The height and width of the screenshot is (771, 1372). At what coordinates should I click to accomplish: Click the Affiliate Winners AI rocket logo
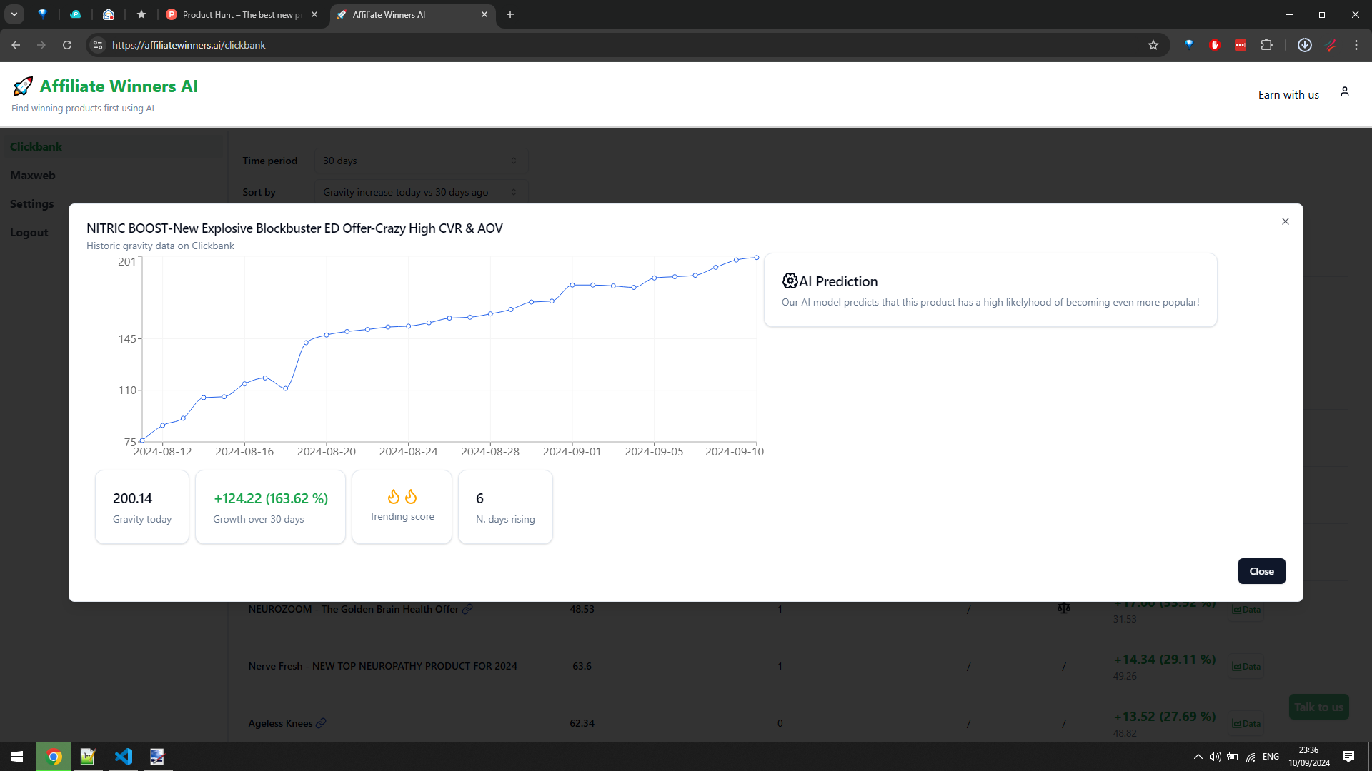(23, 86)
